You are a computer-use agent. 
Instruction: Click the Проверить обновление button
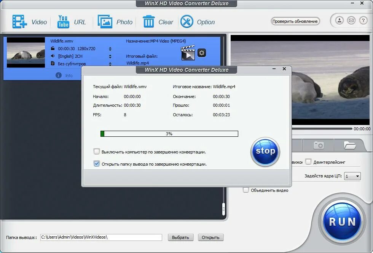tap(295, 21)
